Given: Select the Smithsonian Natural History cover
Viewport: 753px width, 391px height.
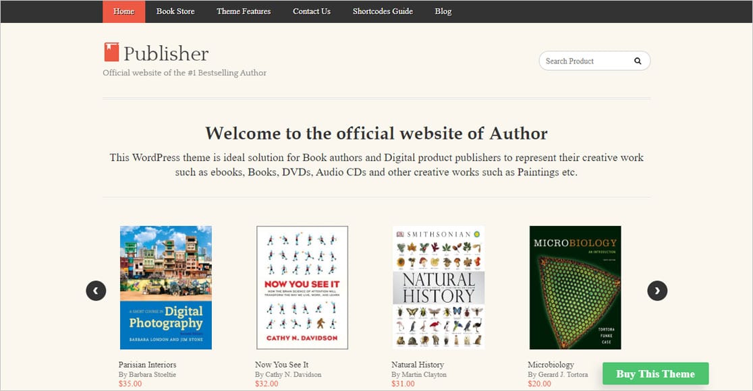Looking at the screenshot, I should 439,287.
